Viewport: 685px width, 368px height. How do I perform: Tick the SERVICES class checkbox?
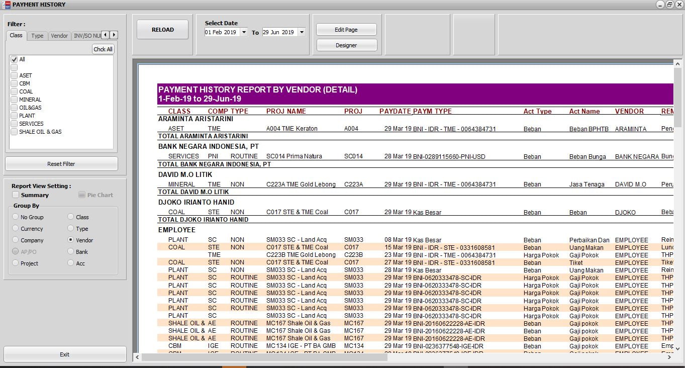tap(14, 124)
